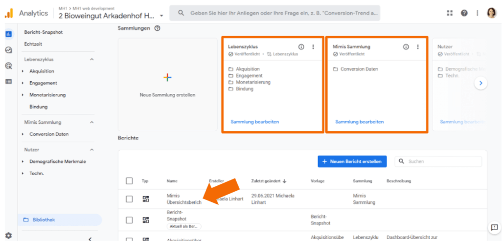The width and height of the screenshot is (502, 243).
Task: Click the Suchen reports search field
Action: point(443,161)
